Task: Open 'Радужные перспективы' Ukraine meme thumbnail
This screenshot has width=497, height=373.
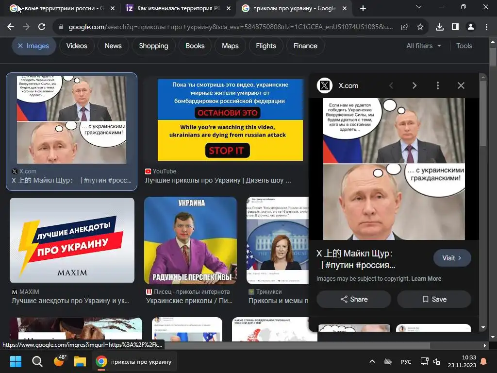Action: [190, 240]
